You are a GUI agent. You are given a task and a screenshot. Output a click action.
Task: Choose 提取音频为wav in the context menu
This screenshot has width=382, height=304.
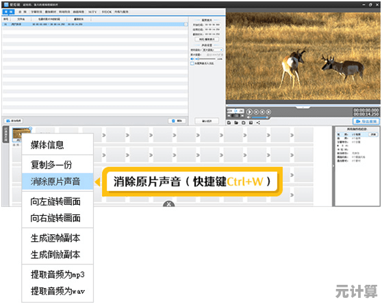coord(58,291)
